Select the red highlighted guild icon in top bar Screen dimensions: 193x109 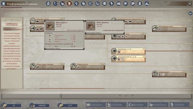[x=69, y=4]
